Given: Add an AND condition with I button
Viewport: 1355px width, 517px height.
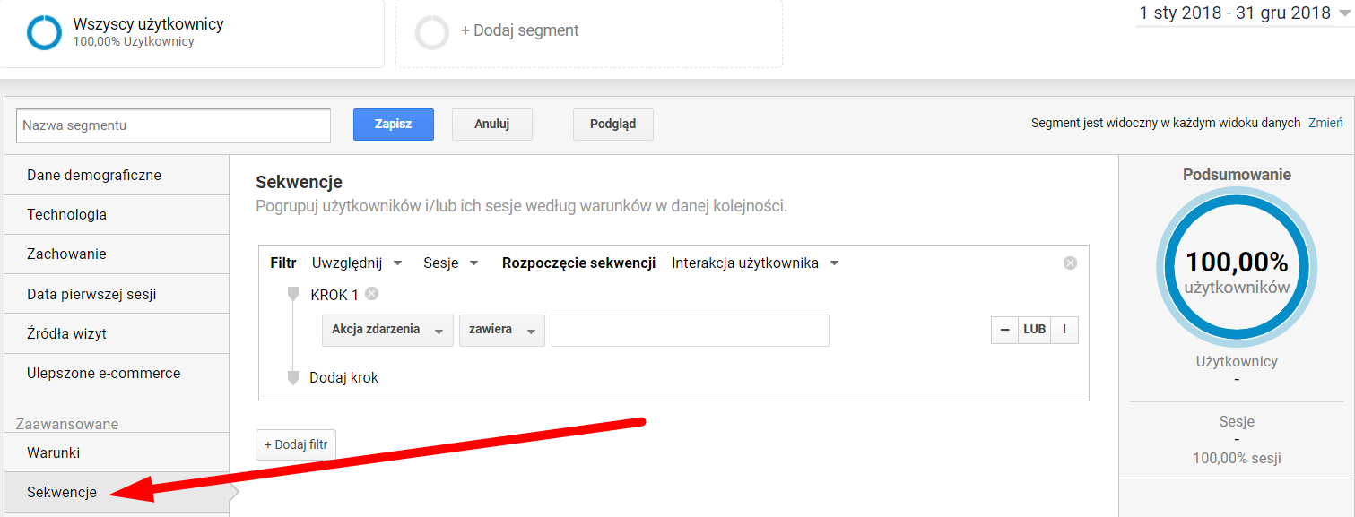Looking at the screenshot, I should 1064,330.
